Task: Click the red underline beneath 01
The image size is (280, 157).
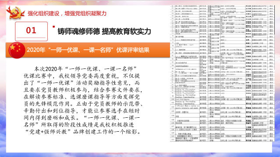Action: click(31, 38)
